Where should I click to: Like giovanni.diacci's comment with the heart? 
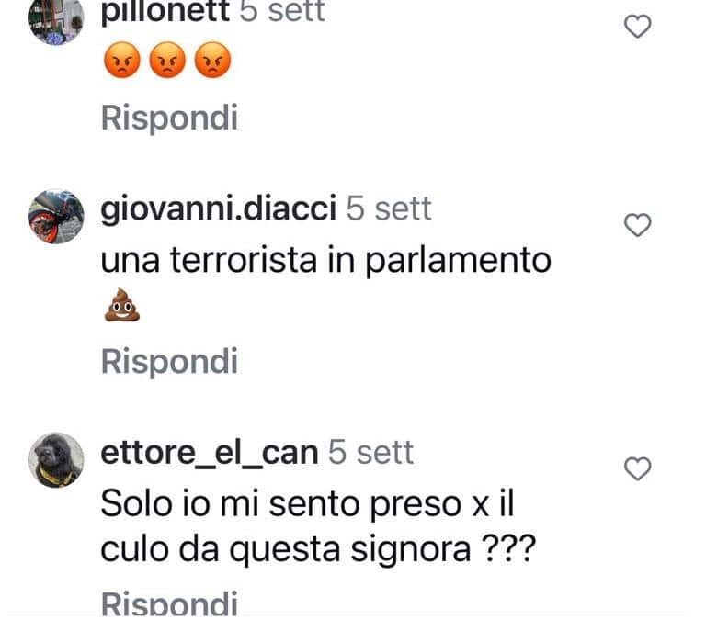(x=638, y=225)
